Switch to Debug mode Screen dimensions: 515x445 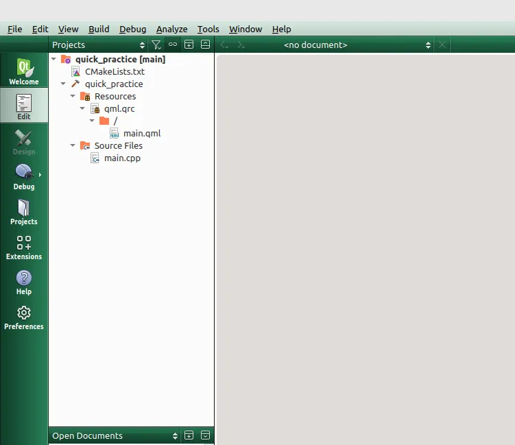point(24,176)
